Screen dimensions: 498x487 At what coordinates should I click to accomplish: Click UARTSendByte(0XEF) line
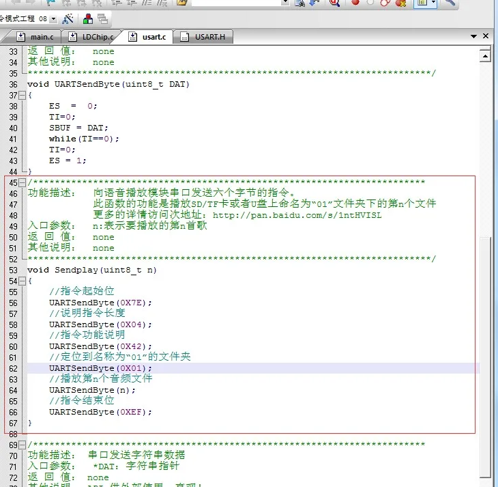[100, 413]
